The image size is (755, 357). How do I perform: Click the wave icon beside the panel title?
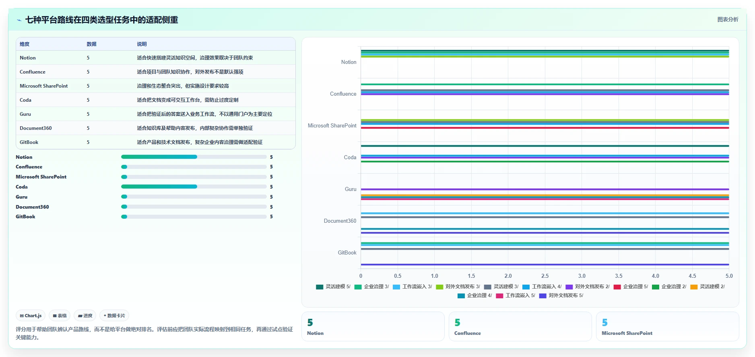[19, 20]
